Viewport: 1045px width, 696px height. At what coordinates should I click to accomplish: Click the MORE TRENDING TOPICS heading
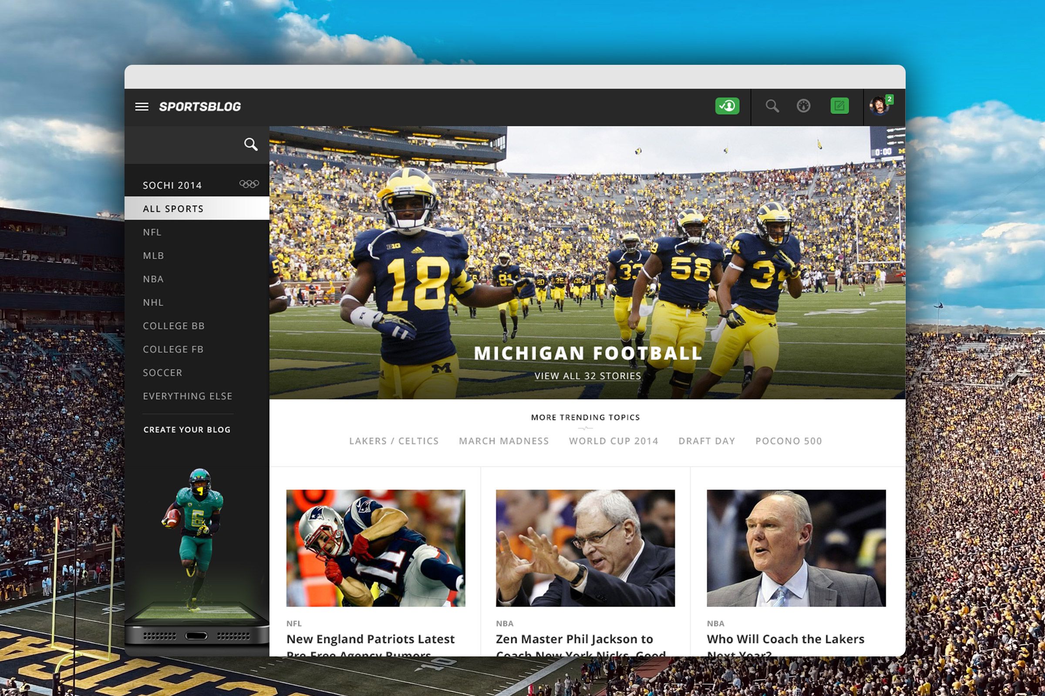(586, 417)
